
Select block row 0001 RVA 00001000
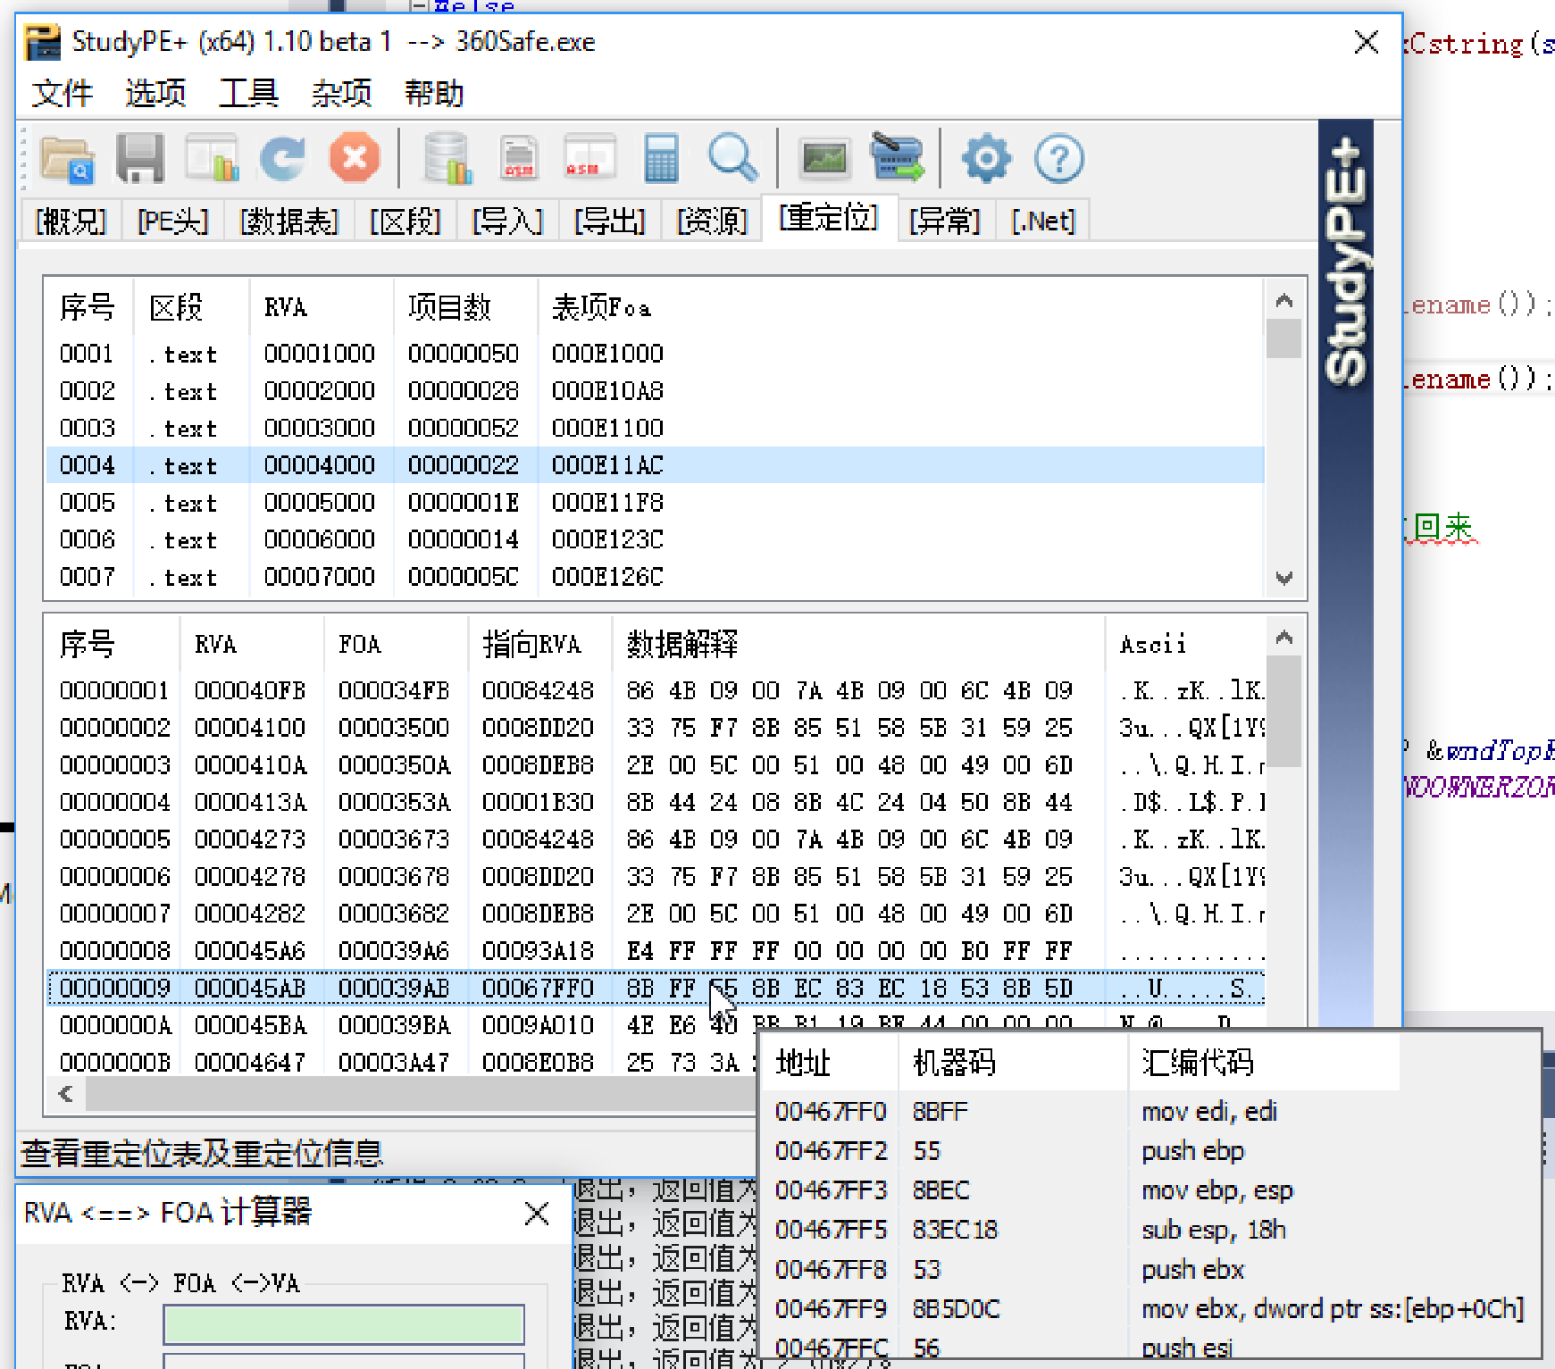click(655, 354)
